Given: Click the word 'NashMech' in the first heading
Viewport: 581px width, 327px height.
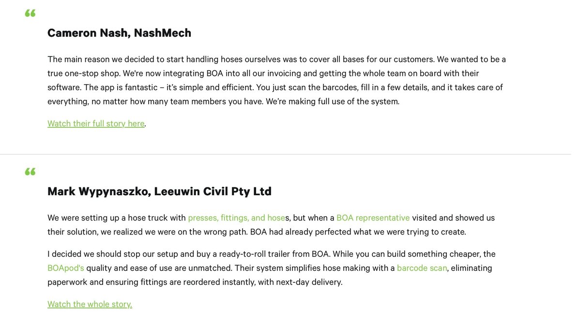Looking at the screenshot, I should [x=162, y=33].
